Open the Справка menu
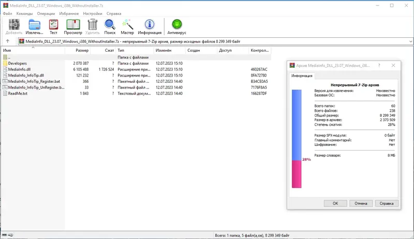The height and width of the screenshot is (239, 414). pos(114,13)
